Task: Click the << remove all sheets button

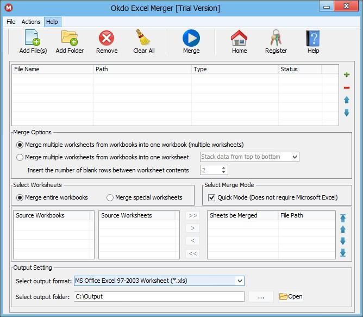Action: coord(192,253)
